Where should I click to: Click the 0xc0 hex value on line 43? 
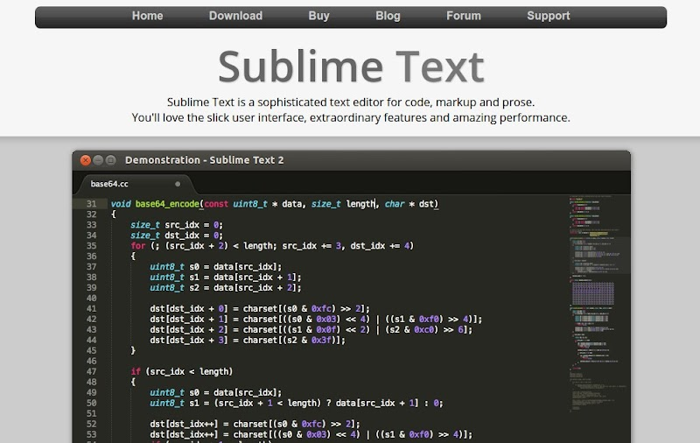423,330
